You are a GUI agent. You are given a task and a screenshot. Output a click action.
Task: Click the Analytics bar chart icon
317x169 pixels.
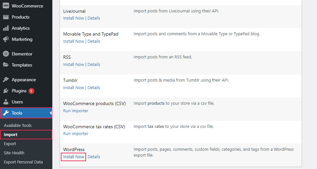point(6,28)
